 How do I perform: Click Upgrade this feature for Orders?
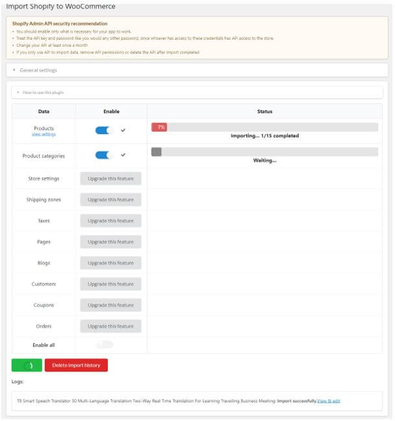click(x=110, y=326)
